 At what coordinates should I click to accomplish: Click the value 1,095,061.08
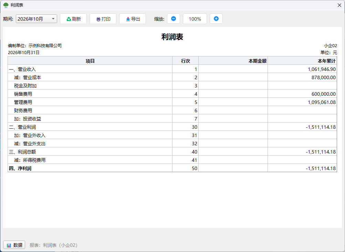322,102
